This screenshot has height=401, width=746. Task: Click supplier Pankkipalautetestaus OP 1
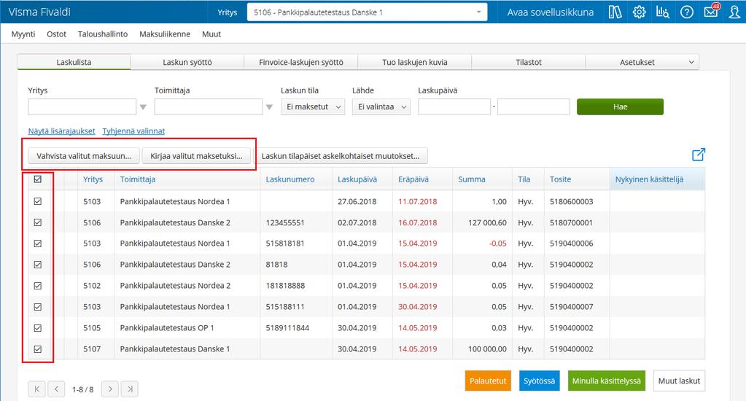point(167,328)
